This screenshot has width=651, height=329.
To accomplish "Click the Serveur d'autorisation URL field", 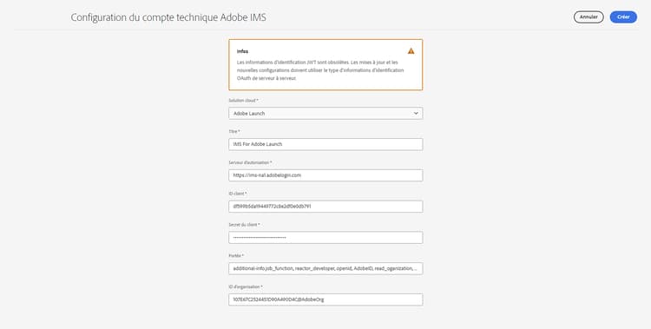I will pos(325,175).
